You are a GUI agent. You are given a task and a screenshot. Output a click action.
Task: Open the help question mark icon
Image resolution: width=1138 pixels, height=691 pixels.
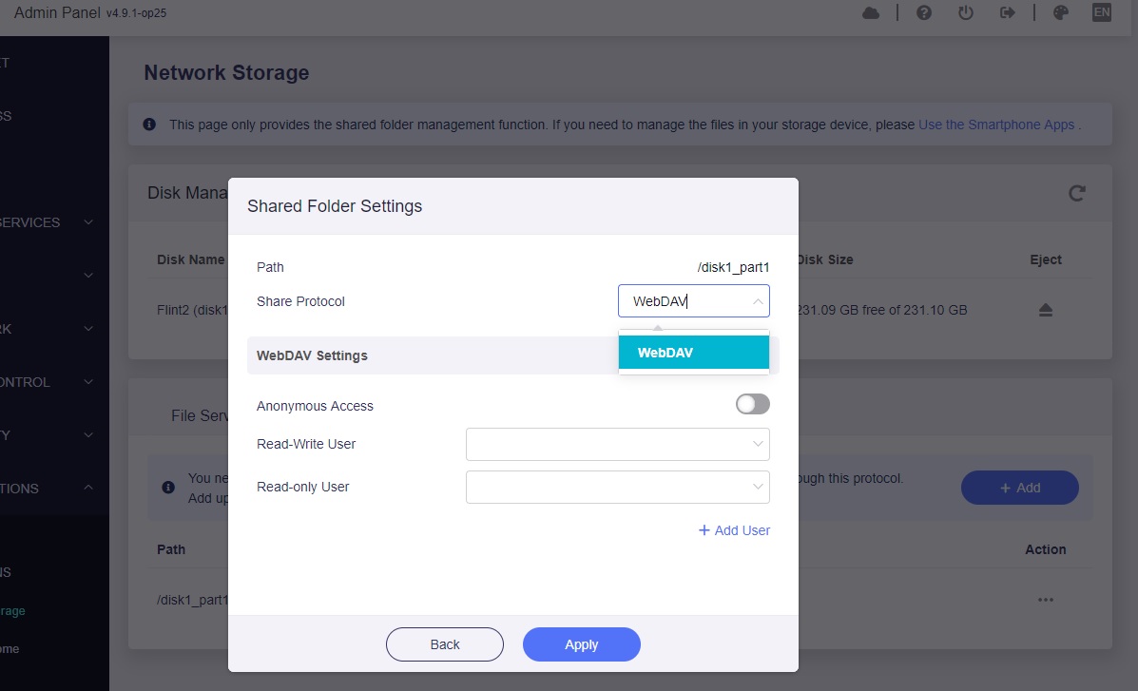924,13
